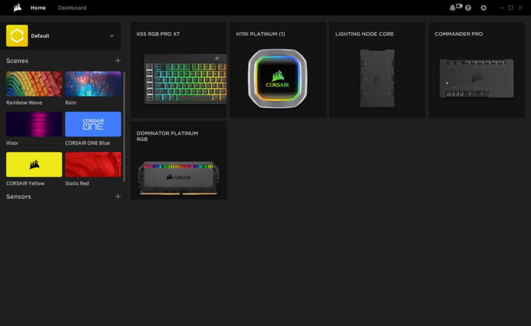Click the Corsair sails logo in title bar
The height and width of the screenshot is (326, 531).
tap(18, 7)
